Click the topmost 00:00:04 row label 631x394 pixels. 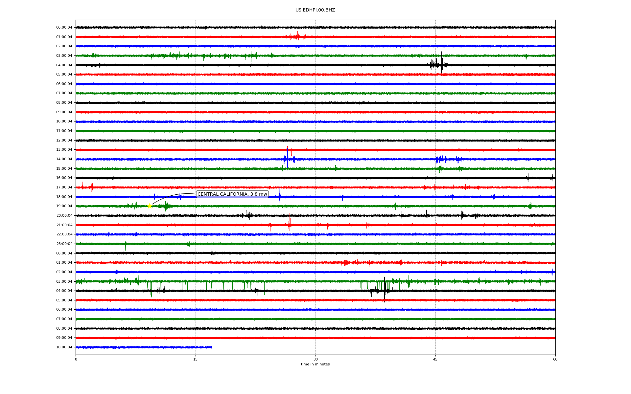pyautogui.click(x=64, y=28)
